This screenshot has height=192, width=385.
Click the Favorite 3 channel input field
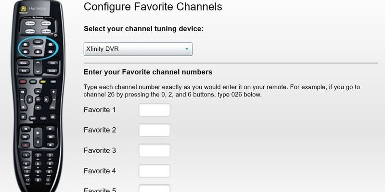[154, 150]
